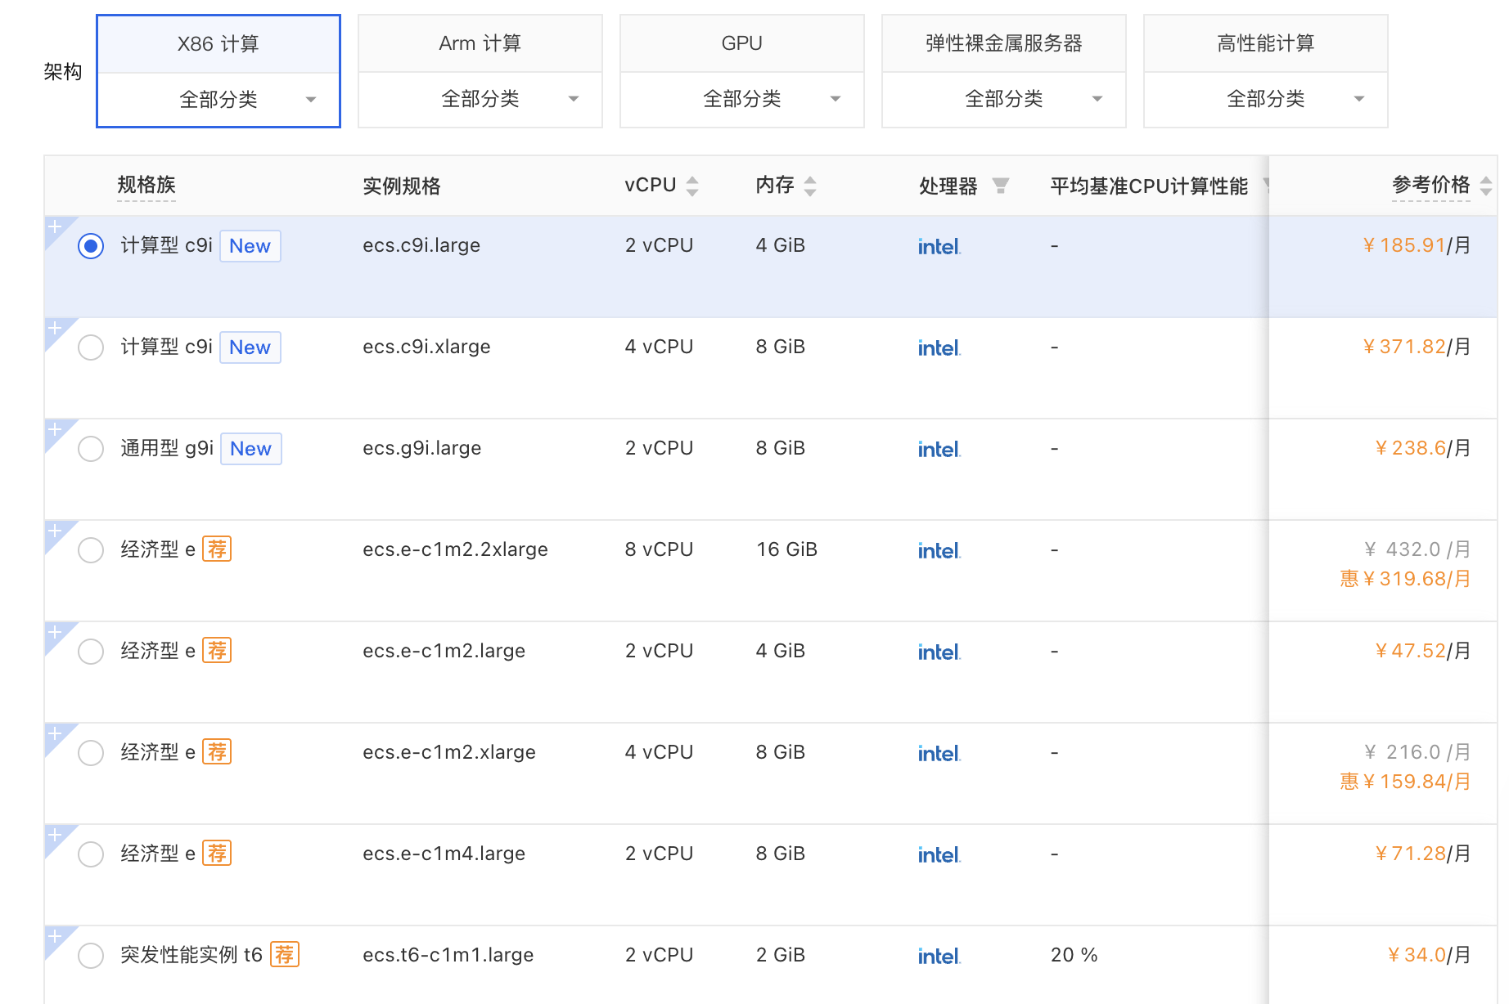Switch to the 高性能计算 tab

click(1266, 43)
